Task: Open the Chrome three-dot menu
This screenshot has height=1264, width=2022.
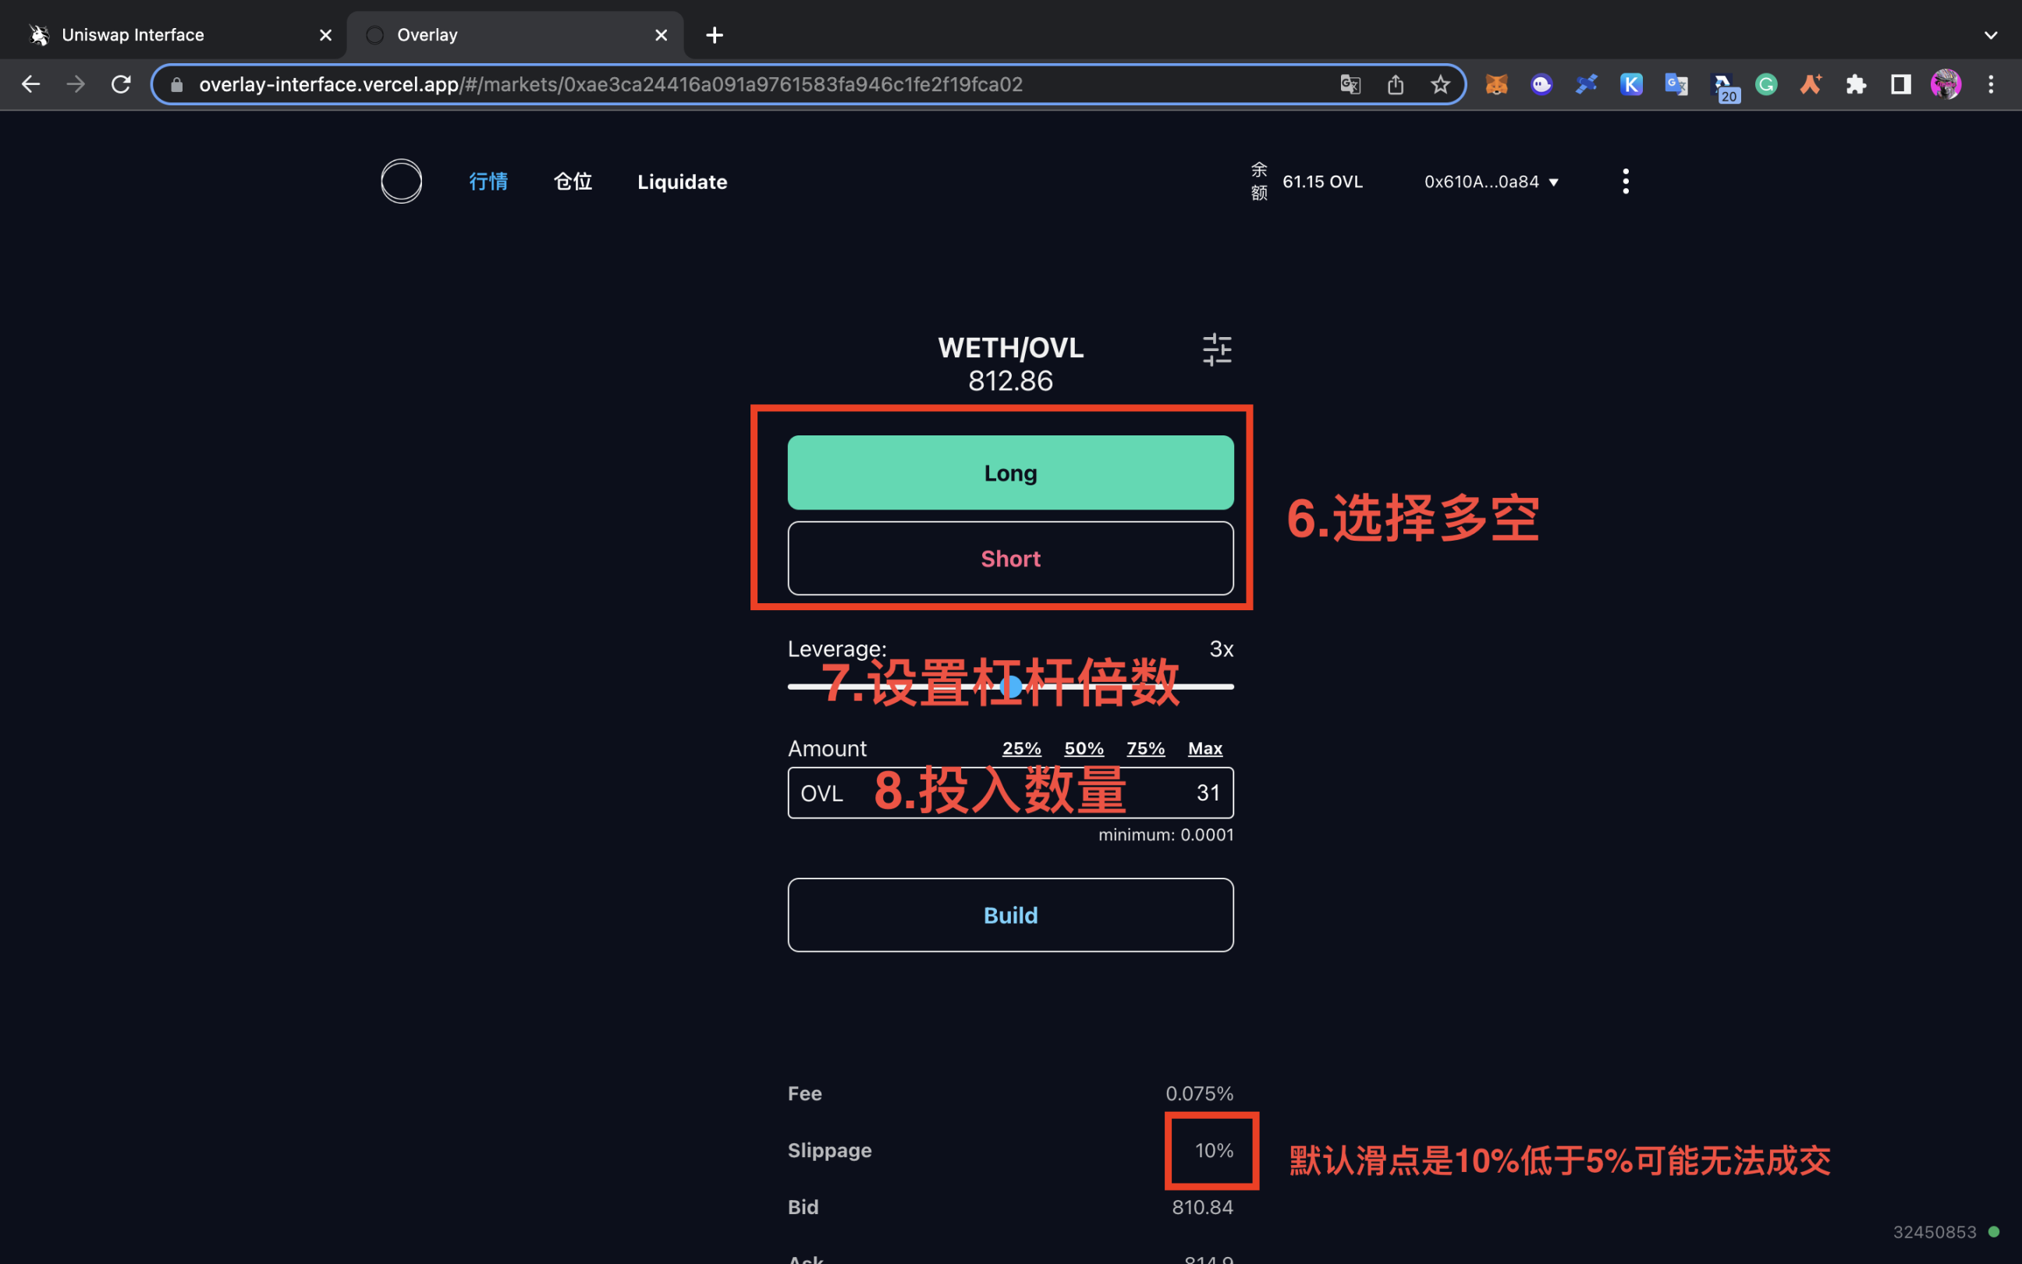Action: pyautogui.click(x=1991, y=83)
